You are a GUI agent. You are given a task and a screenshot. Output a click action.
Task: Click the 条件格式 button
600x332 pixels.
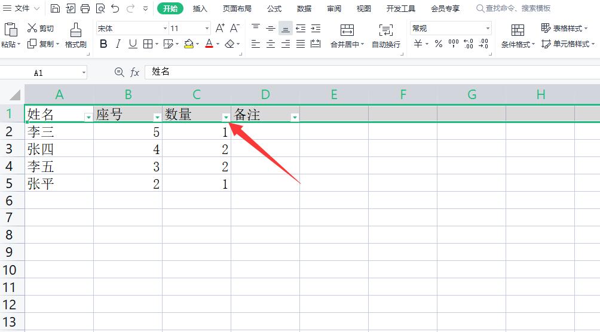tap(518, 35)
